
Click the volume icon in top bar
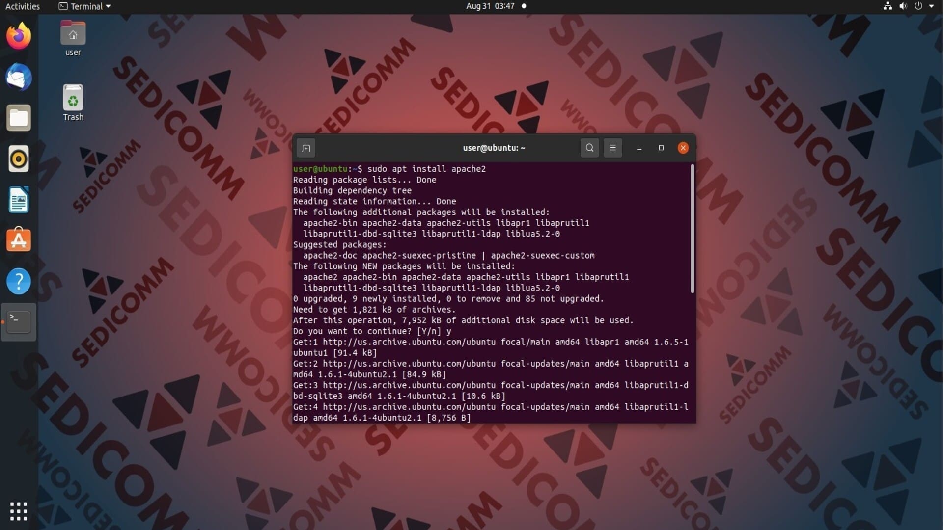click(x=903, y=6)
